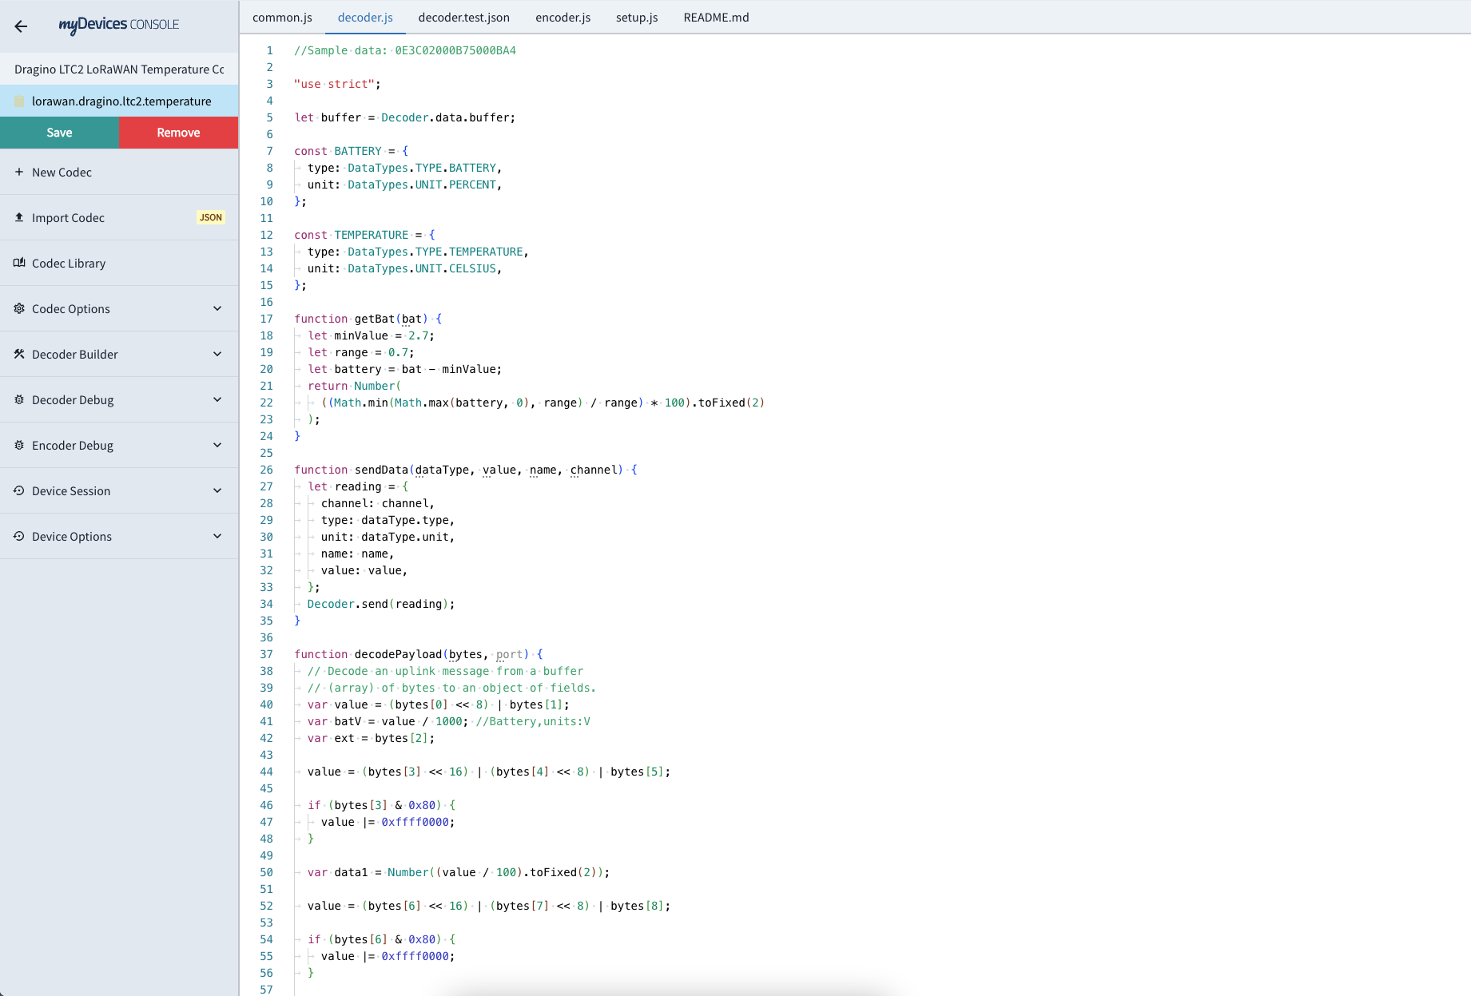Open the Codec Library book icon
Viewport: 1471px width, 996px height.
(x=19, y=263)
